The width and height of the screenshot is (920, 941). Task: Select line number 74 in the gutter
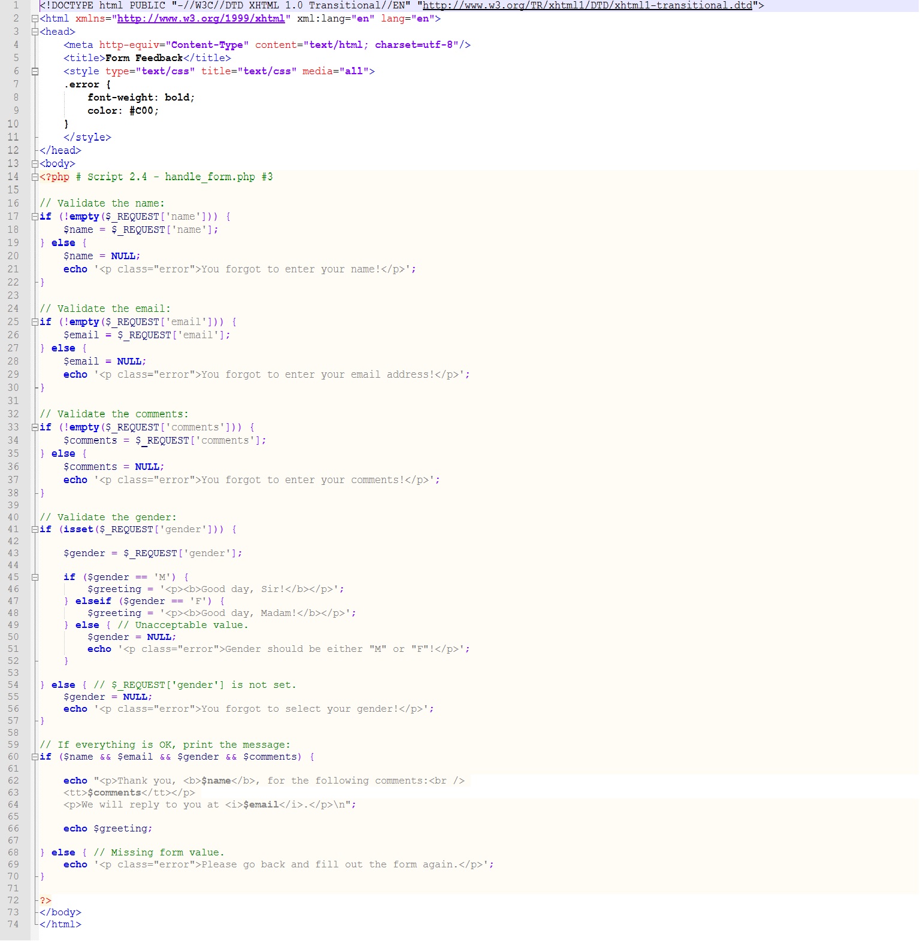(13, 924)
